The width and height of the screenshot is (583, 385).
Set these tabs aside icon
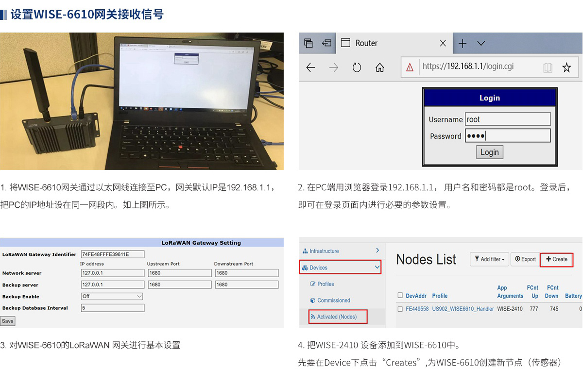(326, 43)
